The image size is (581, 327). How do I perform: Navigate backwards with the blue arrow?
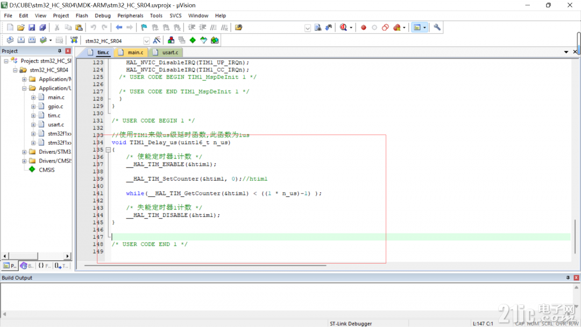click(x=119, y=27)
